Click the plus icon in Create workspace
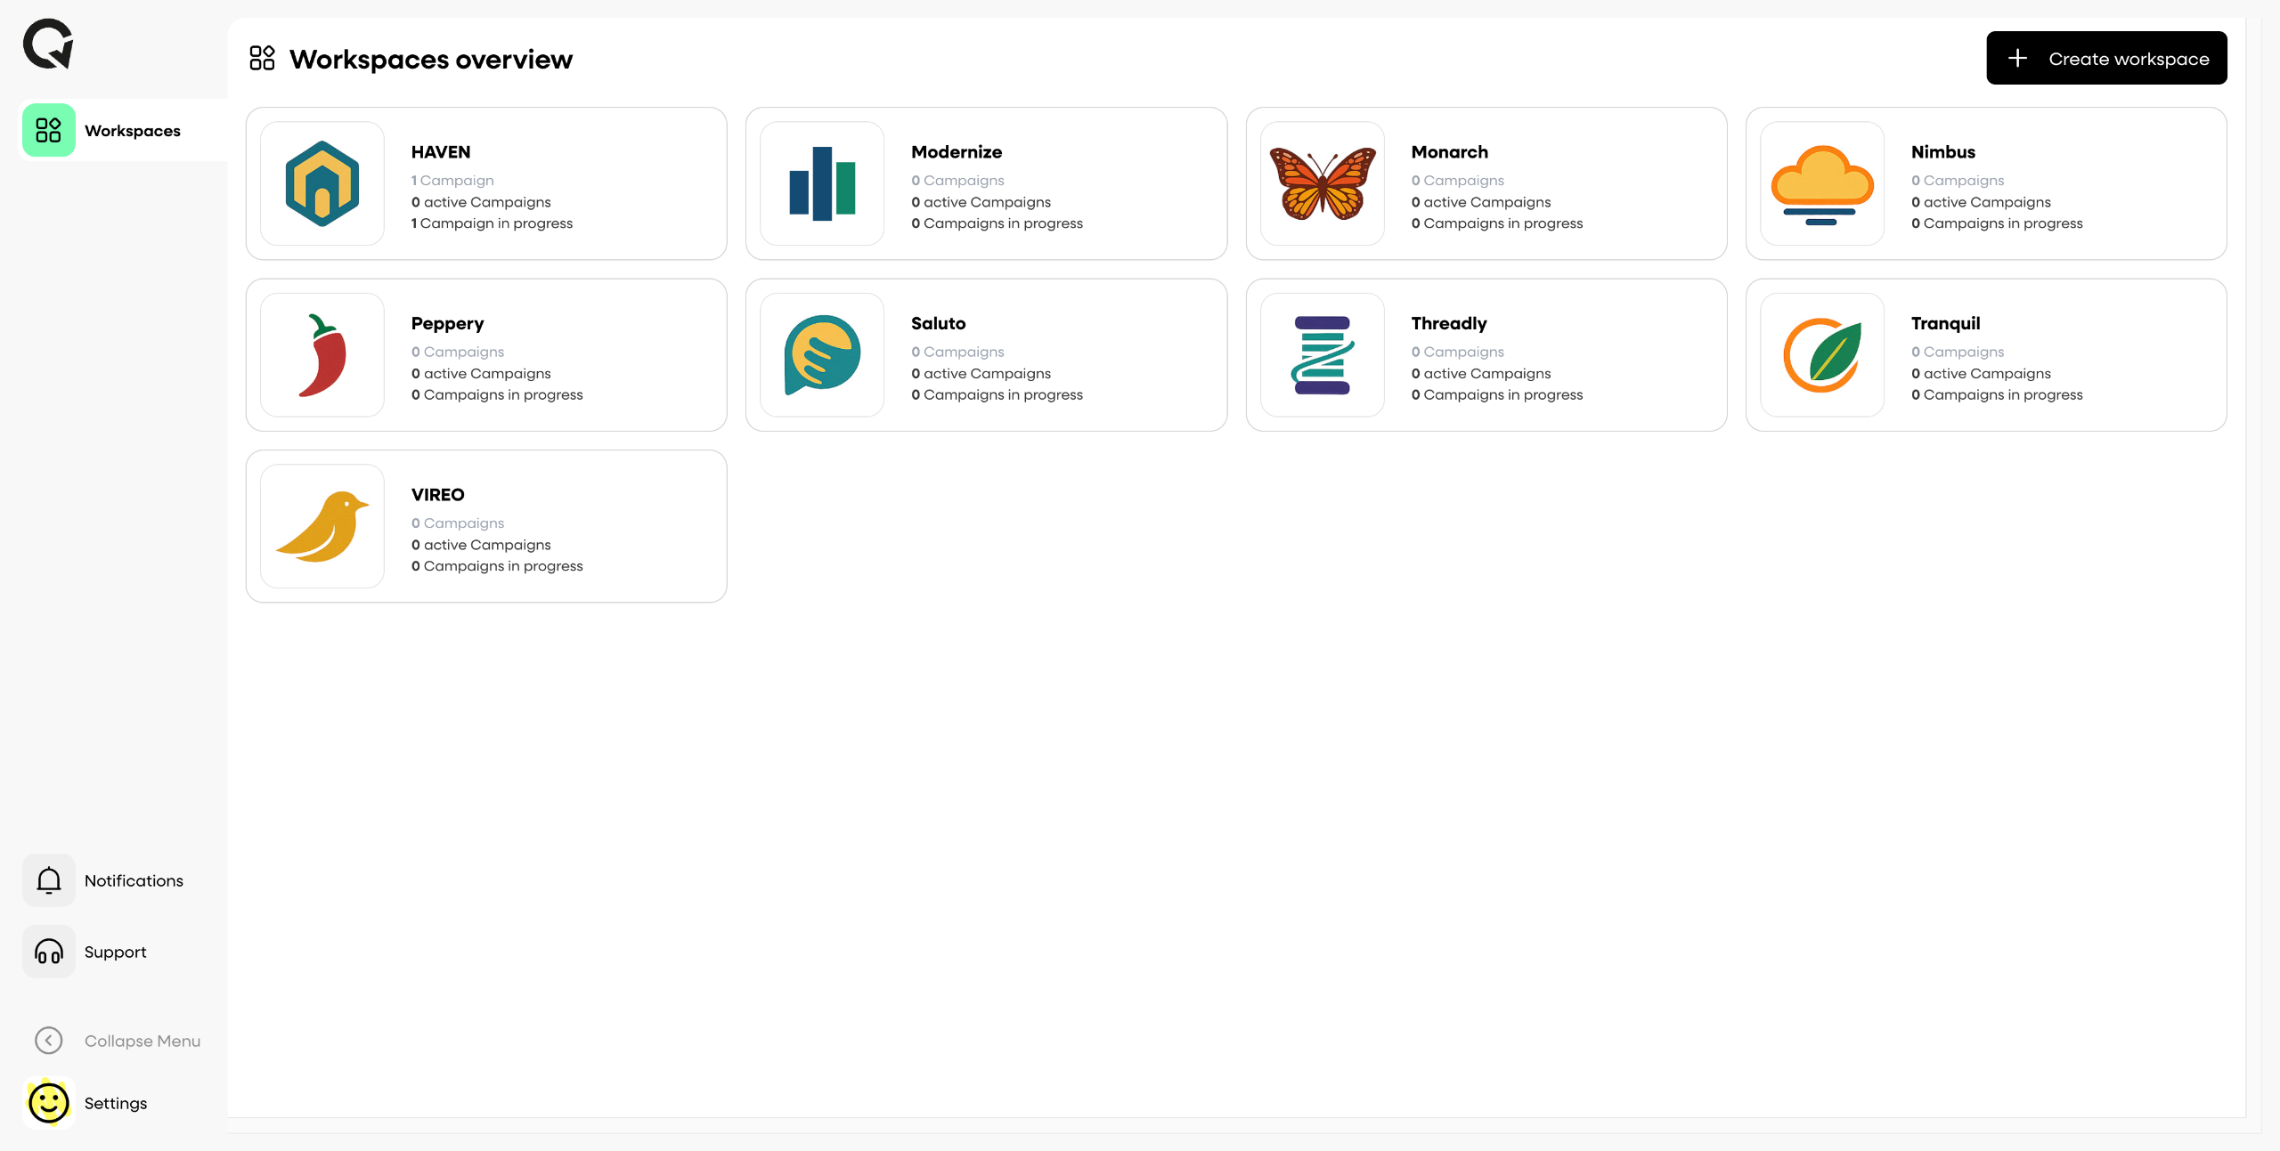 tap(2018, 58)
